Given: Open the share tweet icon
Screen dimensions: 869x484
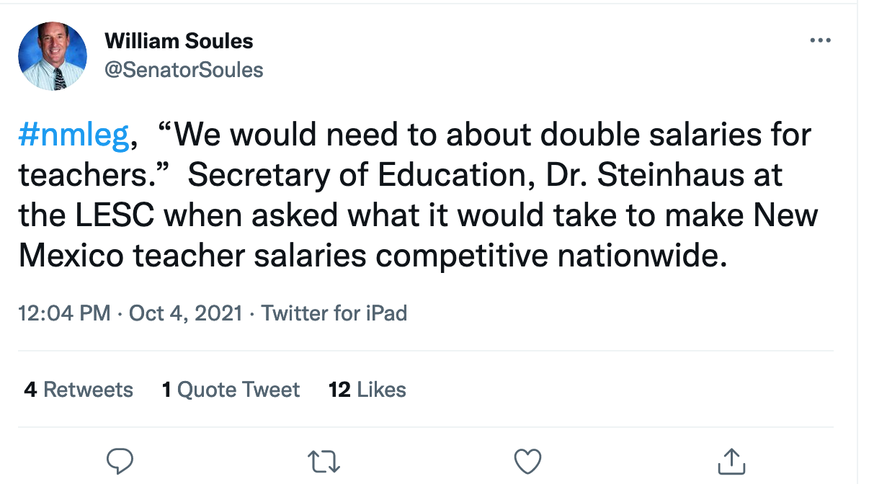Looking at the screenshot, I should [731, 460].
